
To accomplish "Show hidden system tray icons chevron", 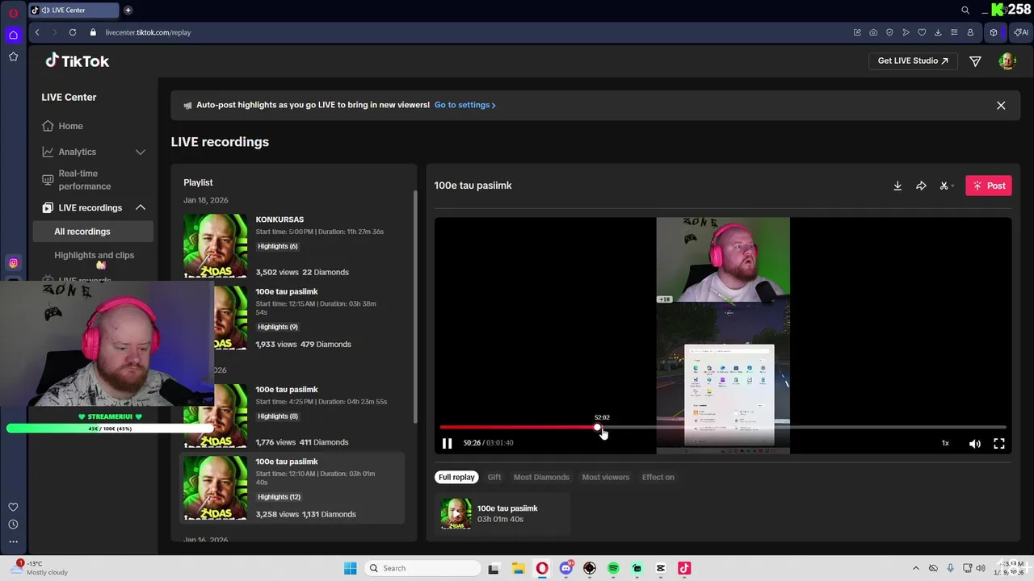I will click(x=915, y=568).
